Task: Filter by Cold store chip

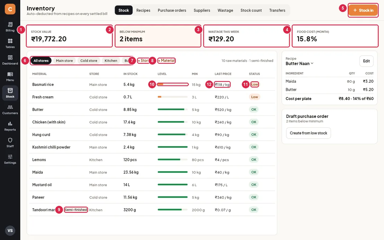Action: [89, 61]
